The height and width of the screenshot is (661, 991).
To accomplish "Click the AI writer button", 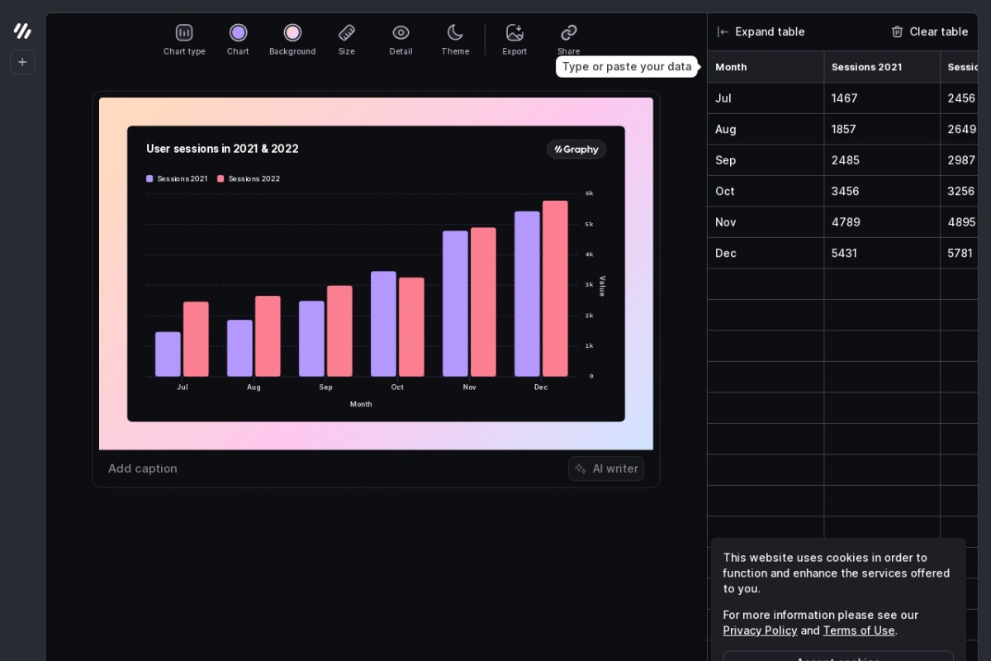I will pyautogui.click(x=606, y=468).
